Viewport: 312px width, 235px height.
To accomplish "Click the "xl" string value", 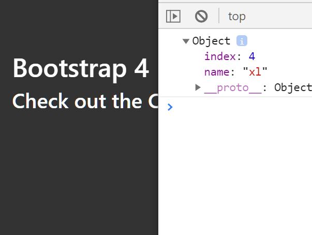I will click(x=255, y=71).
